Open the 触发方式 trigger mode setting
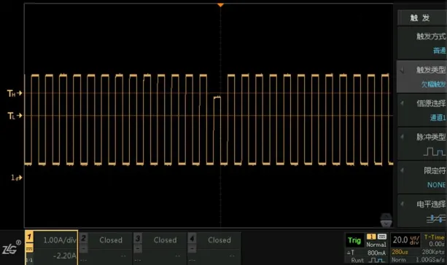The image size is (447, 265). pyautogui.click(x=421, y=43)
